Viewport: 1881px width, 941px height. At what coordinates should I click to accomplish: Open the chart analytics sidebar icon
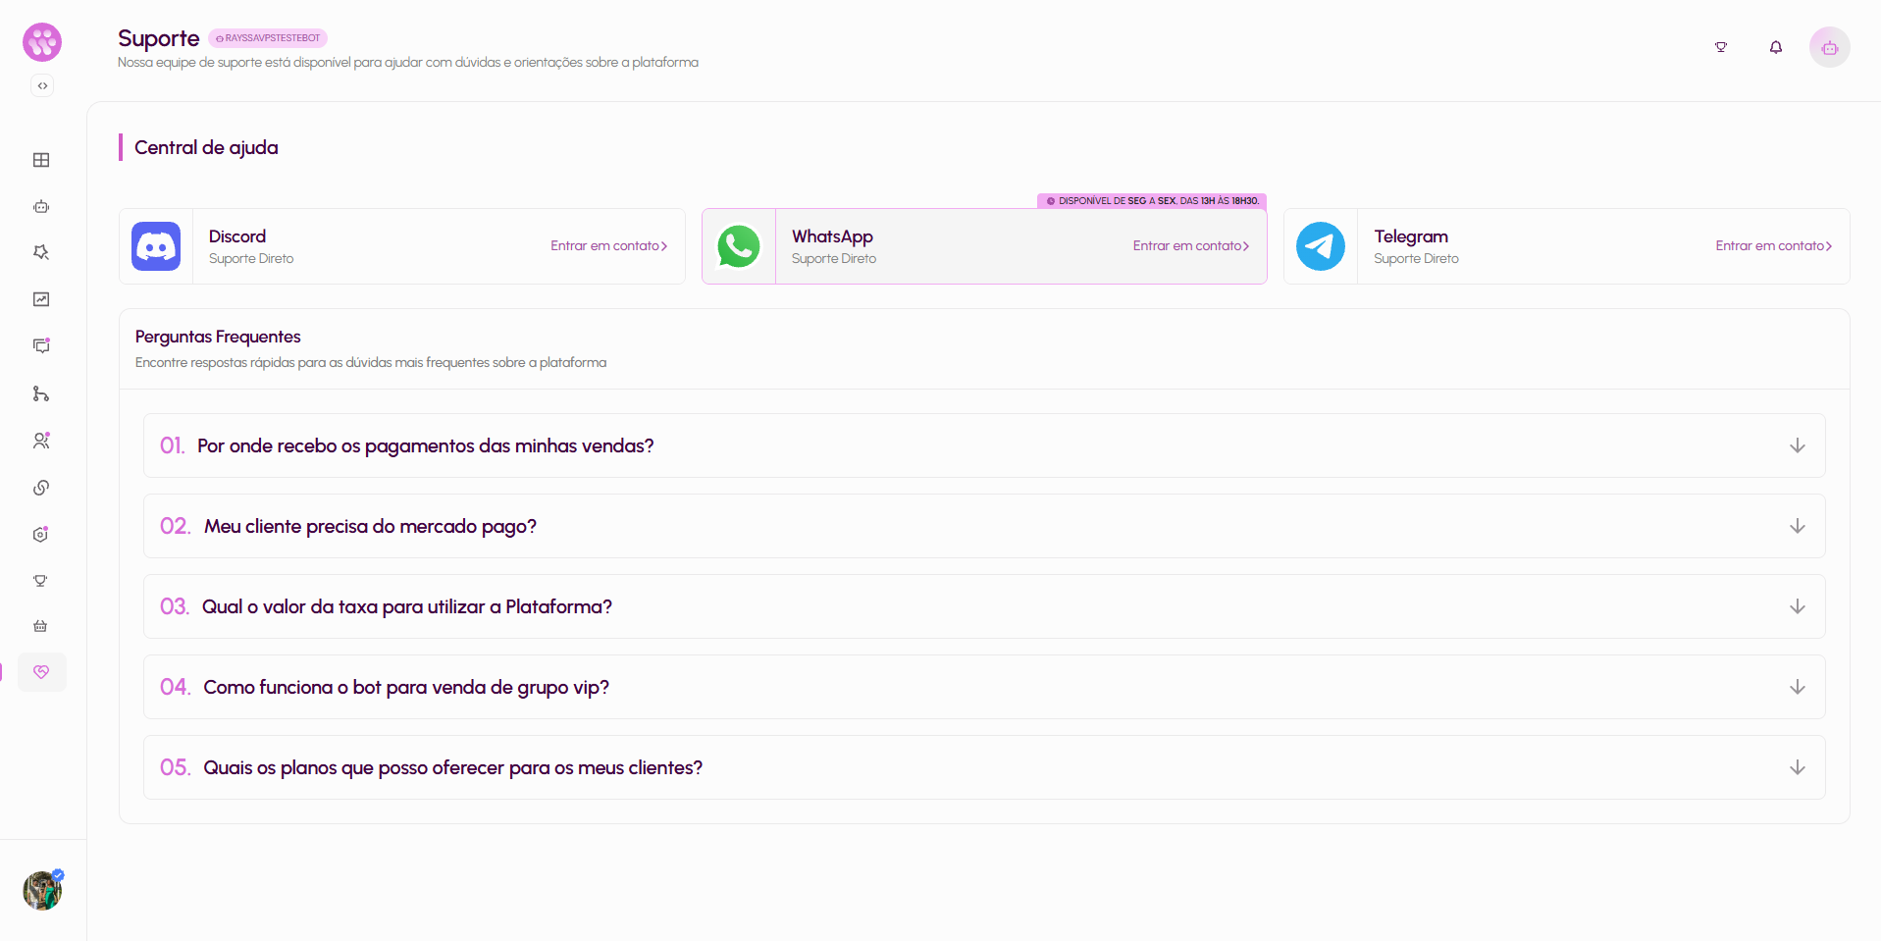tap(41, 299)
